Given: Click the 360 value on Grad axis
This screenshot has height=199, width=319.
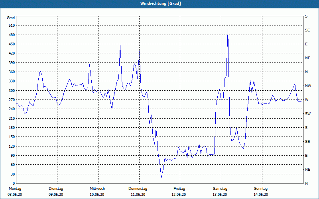Looking at the screenshot, I should (12, 72).
